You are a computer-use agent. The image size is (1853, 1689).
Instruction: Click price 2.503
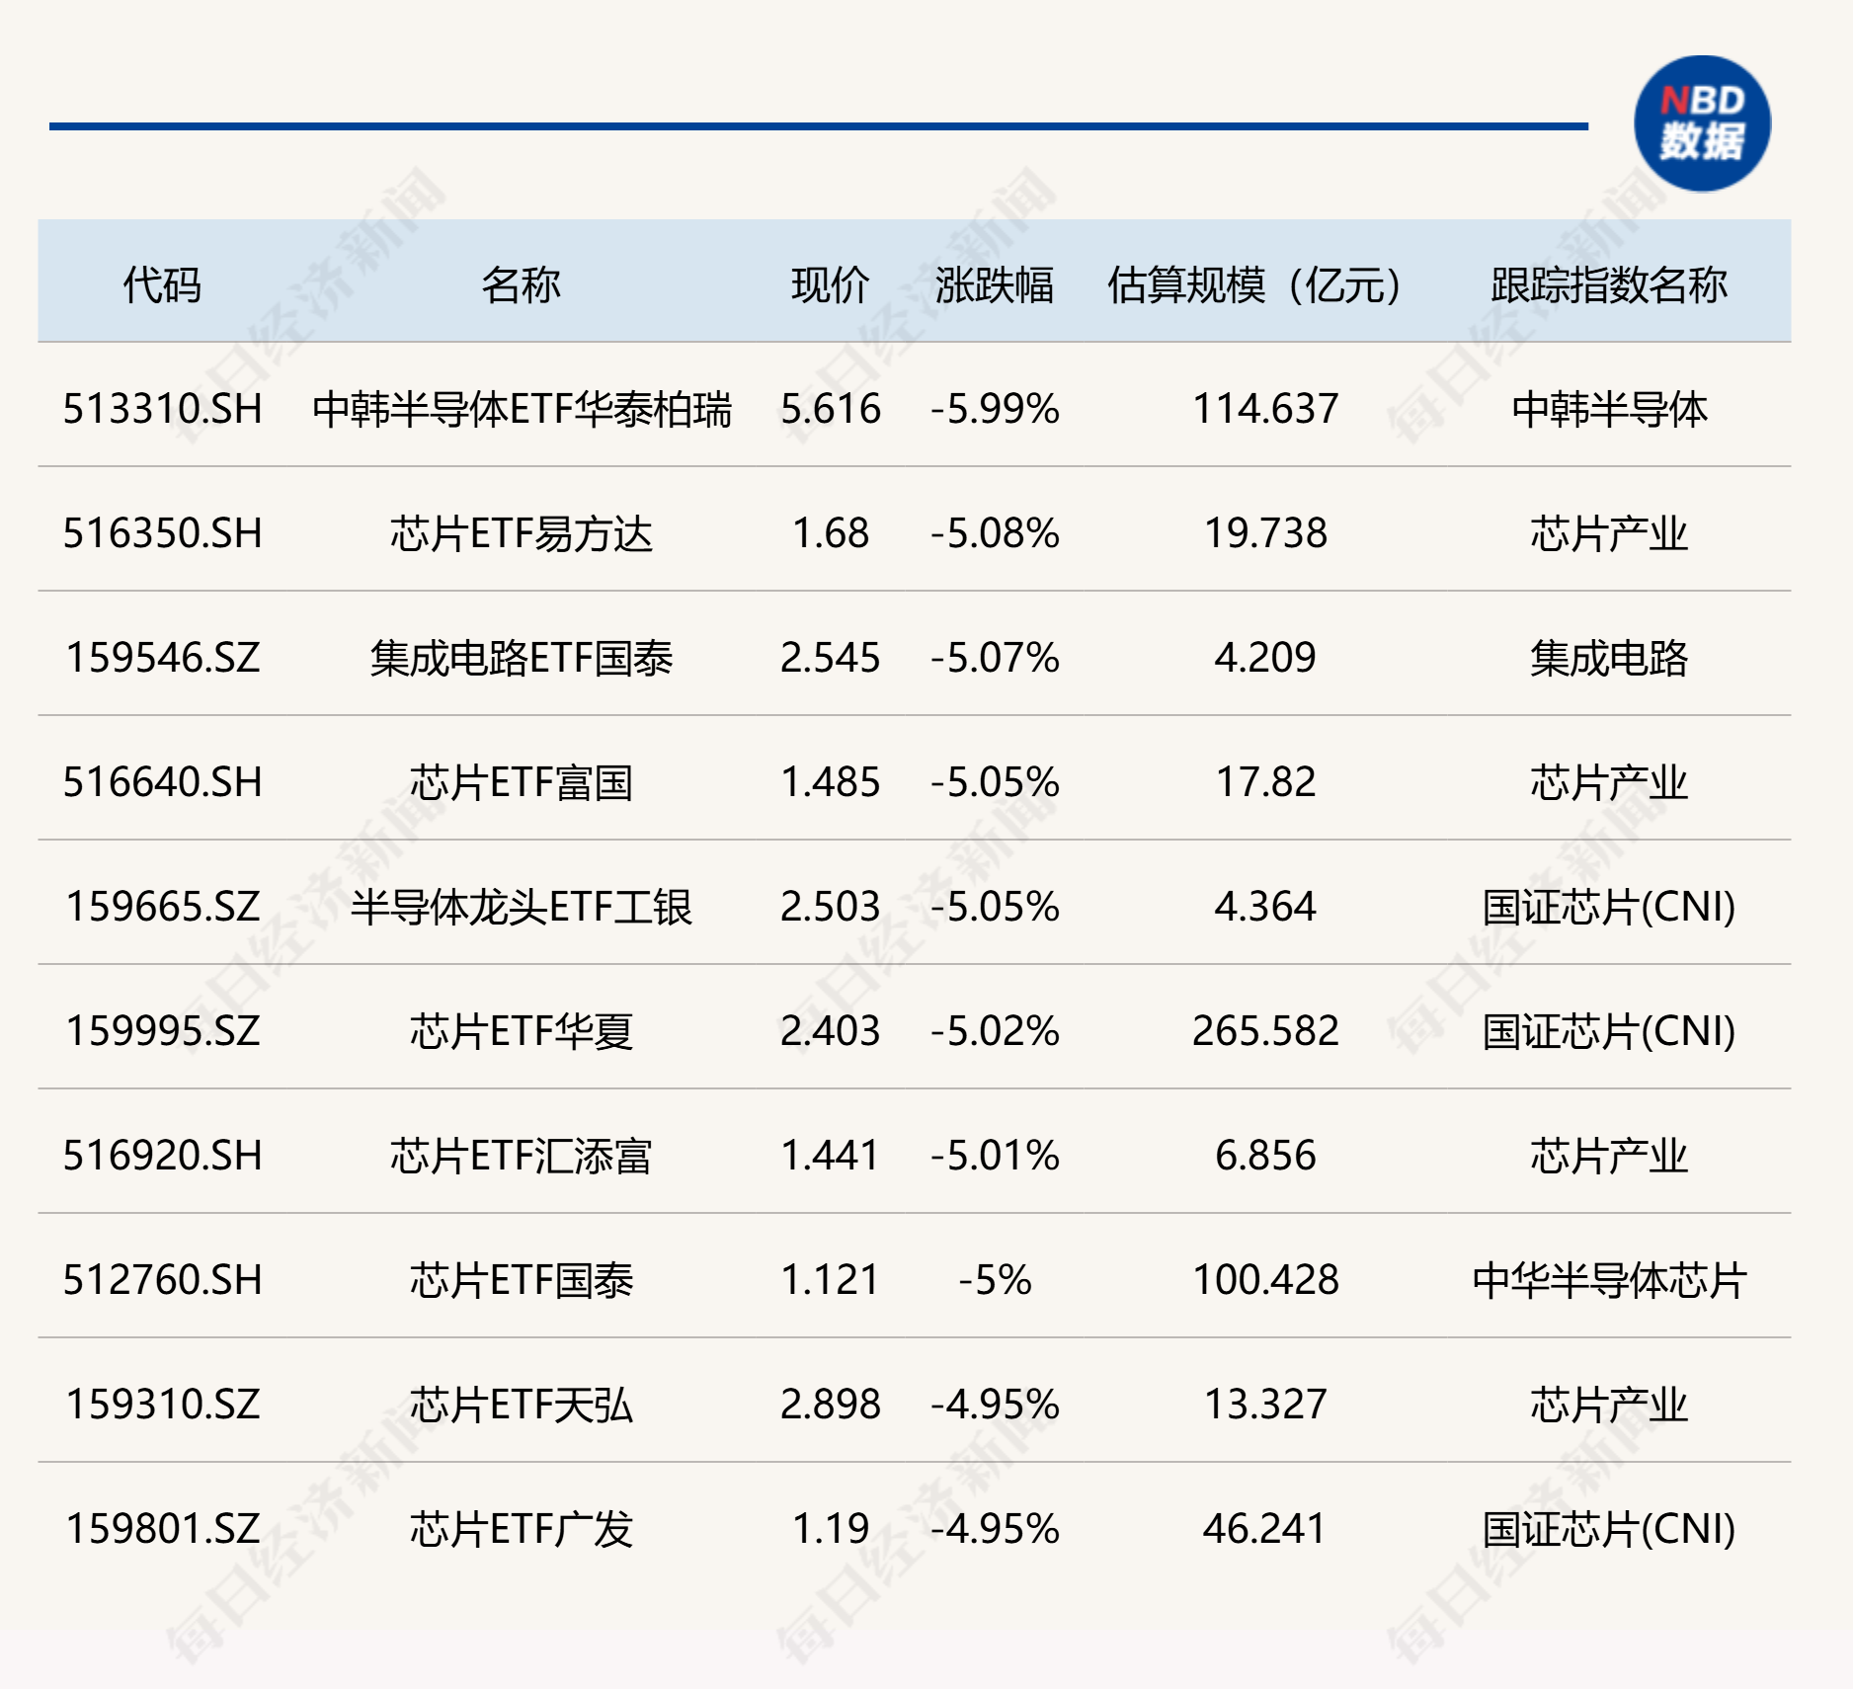(x=830, y=907)
